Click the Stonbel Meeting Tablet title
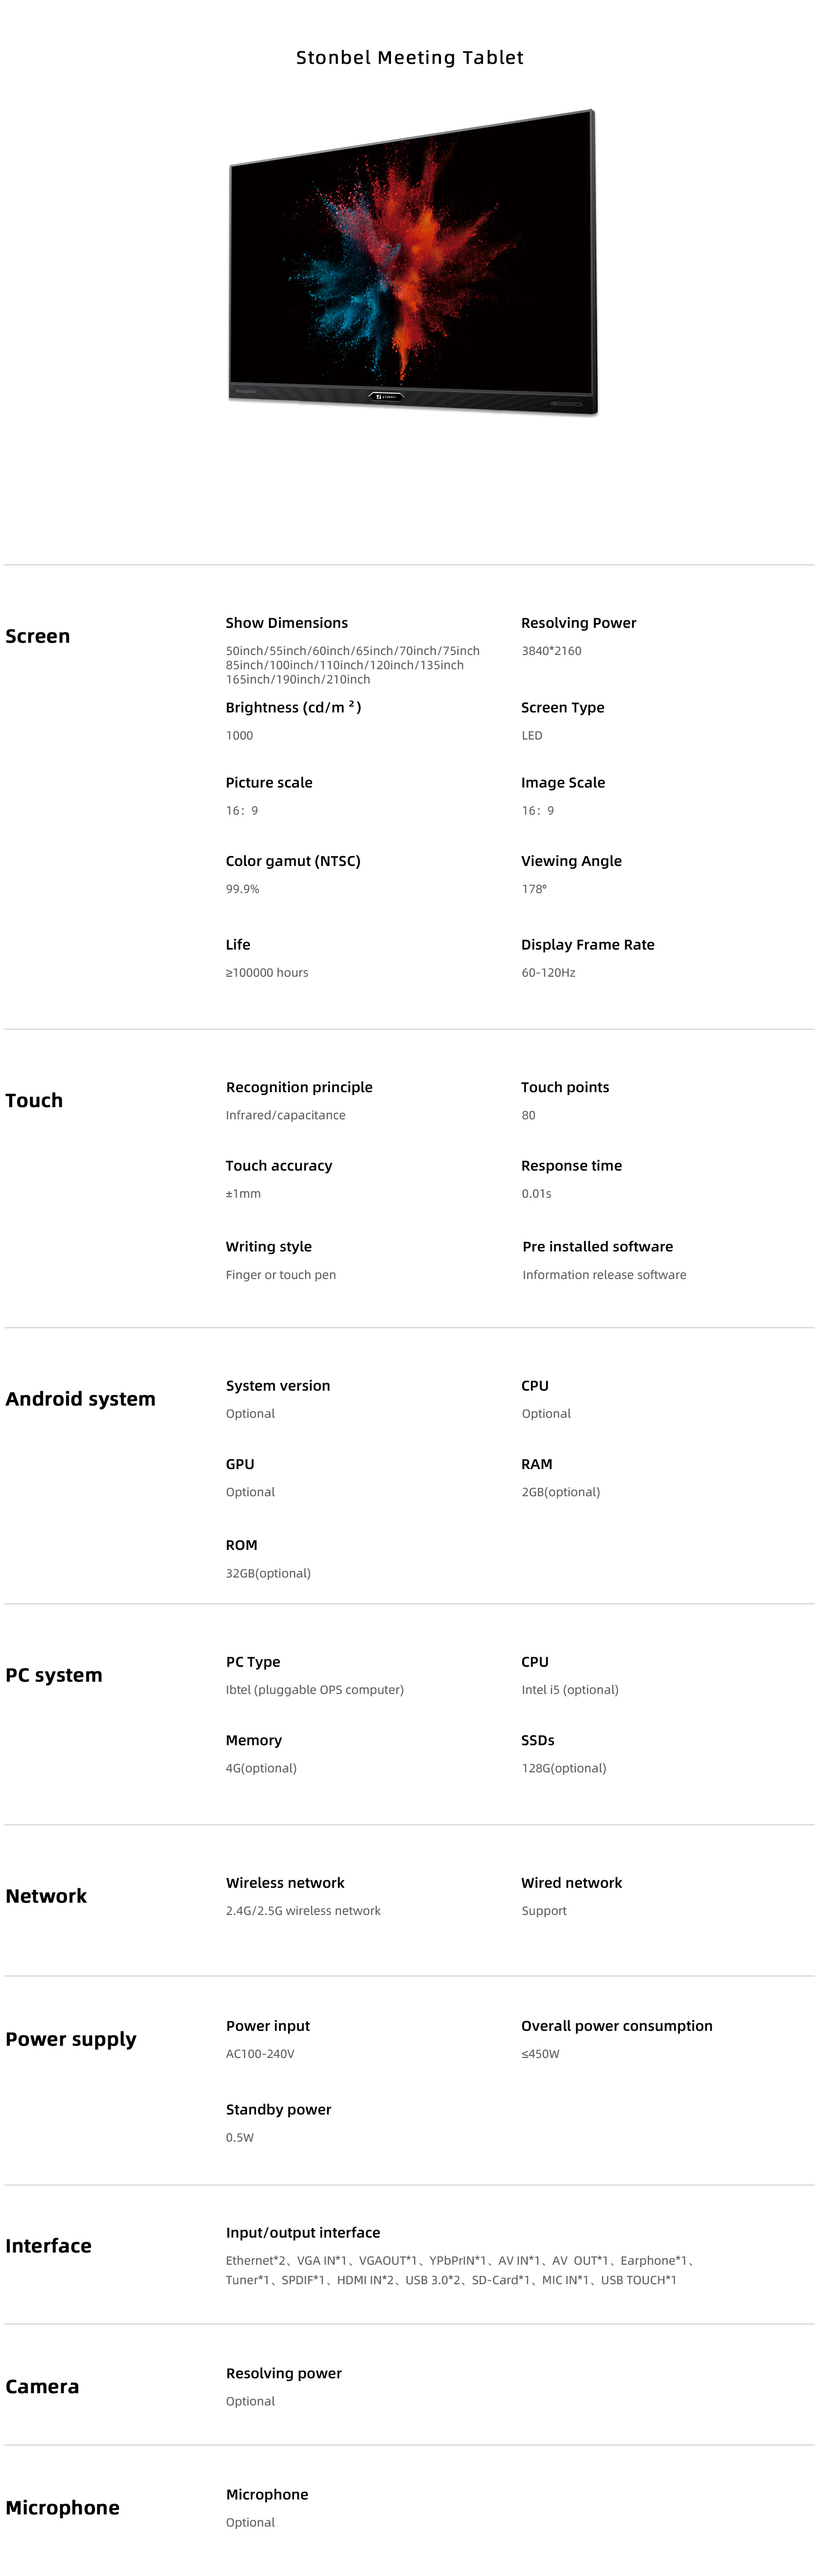This screenshot has height=2576, width=820. click(410, 58)
